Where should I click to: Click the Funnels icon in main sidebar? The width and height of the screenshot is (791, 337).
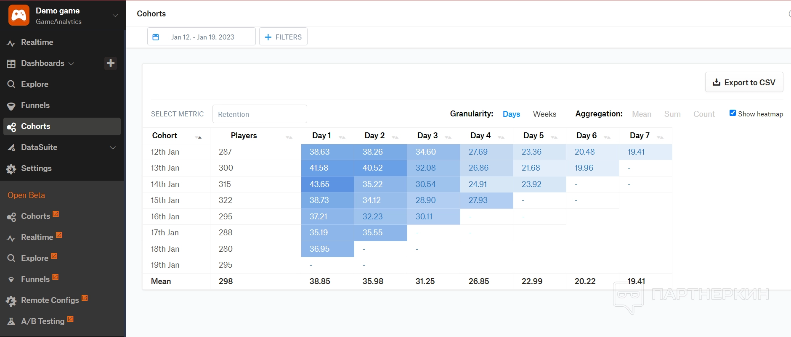11,106
